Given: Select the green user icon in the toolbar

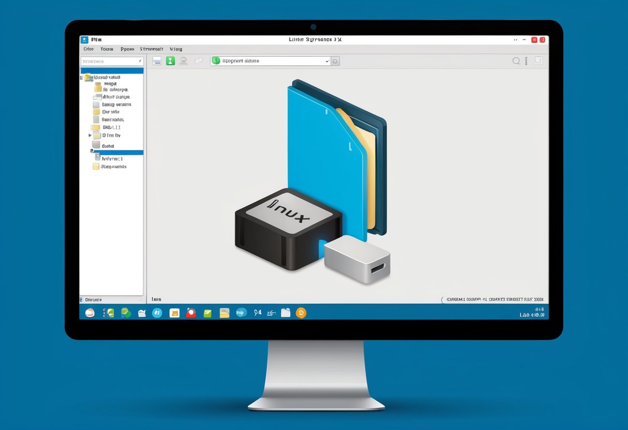Looking at the screenshot, I should click(x=170, y=60).
